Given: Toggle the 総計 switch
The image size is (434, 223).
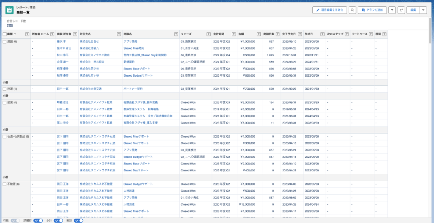Looking at the screenshot, I should (x=78, y=220).
